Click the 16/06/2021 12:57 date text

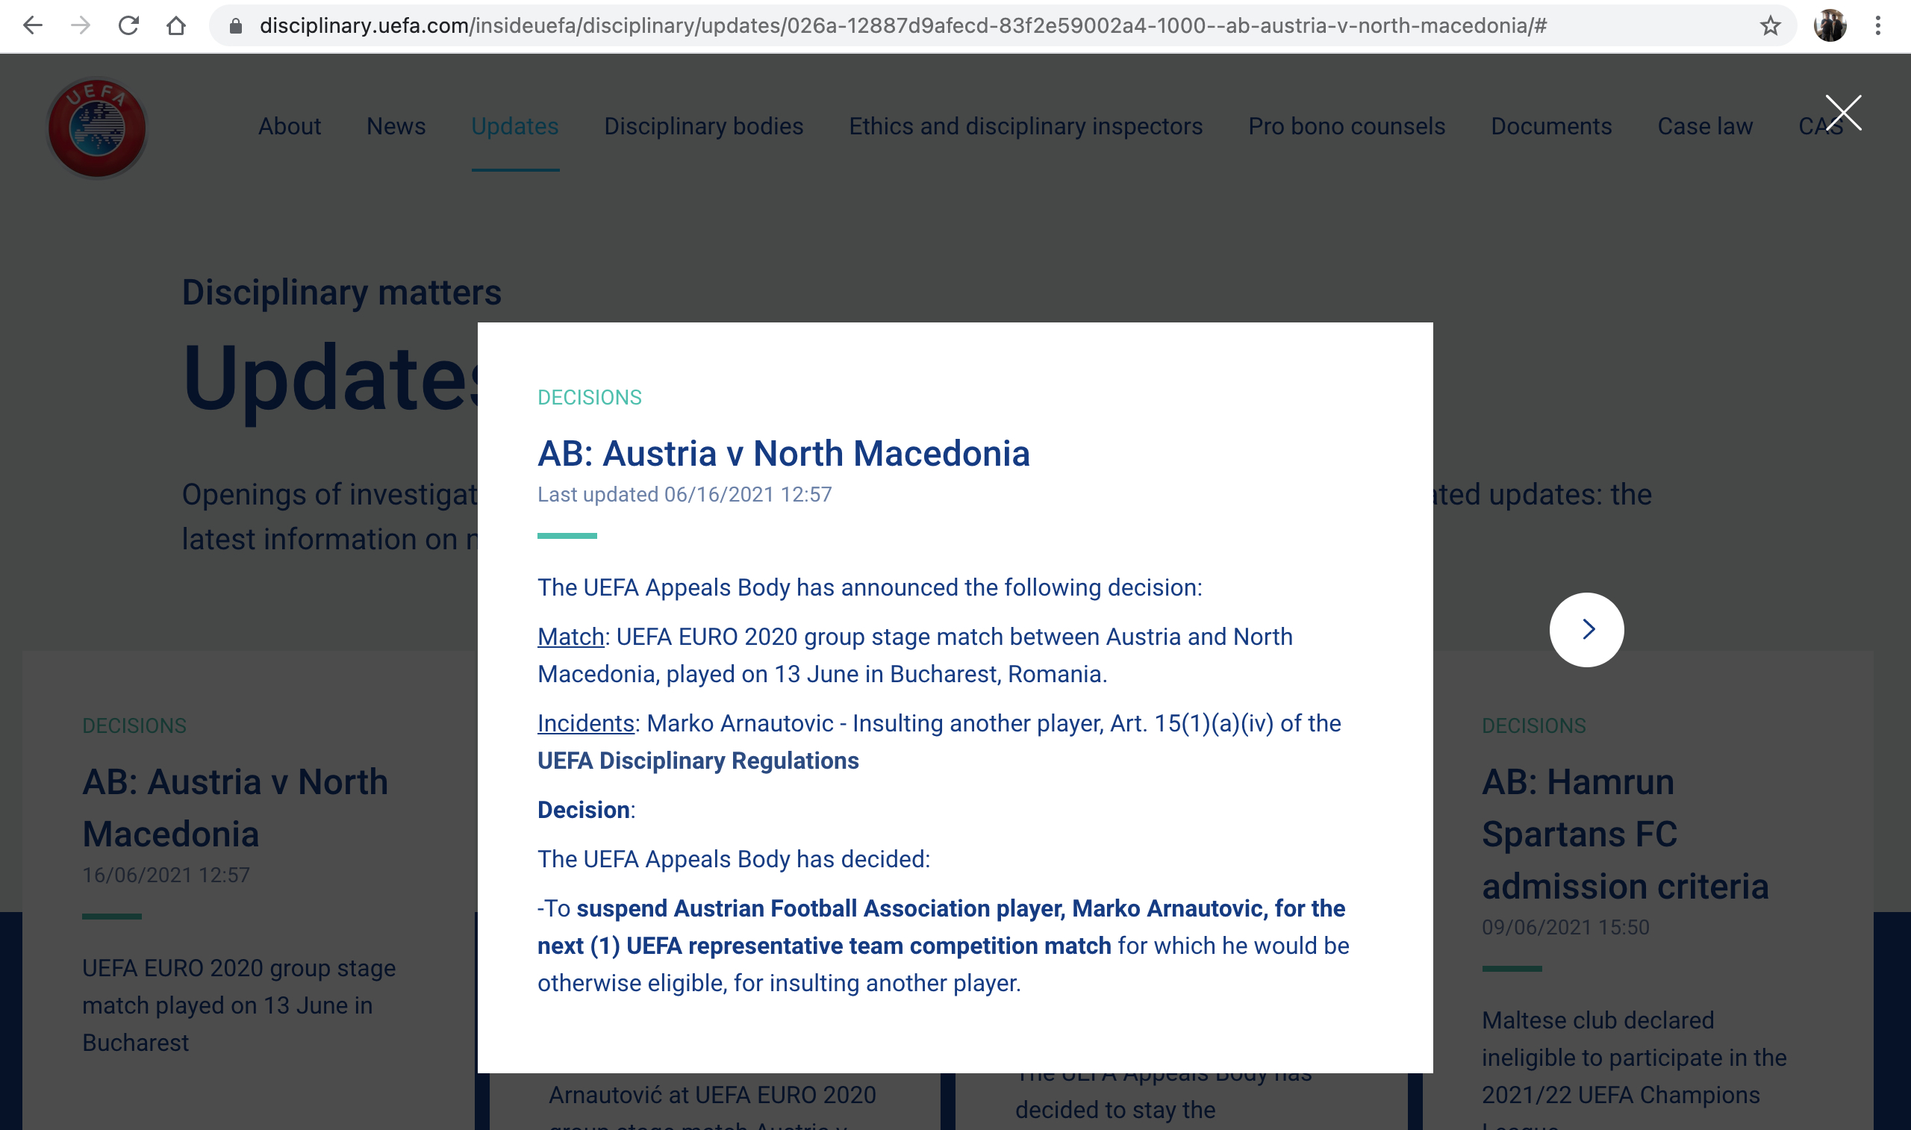tap(166, 875)
